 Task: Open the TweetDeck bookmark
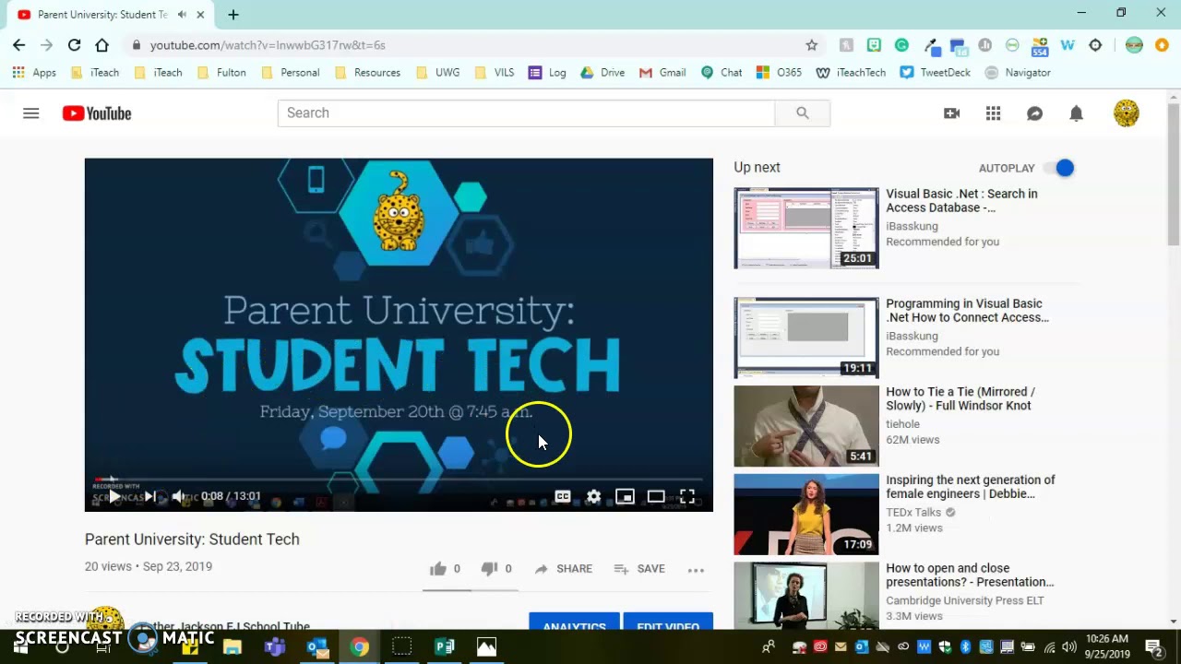[935, 72]
